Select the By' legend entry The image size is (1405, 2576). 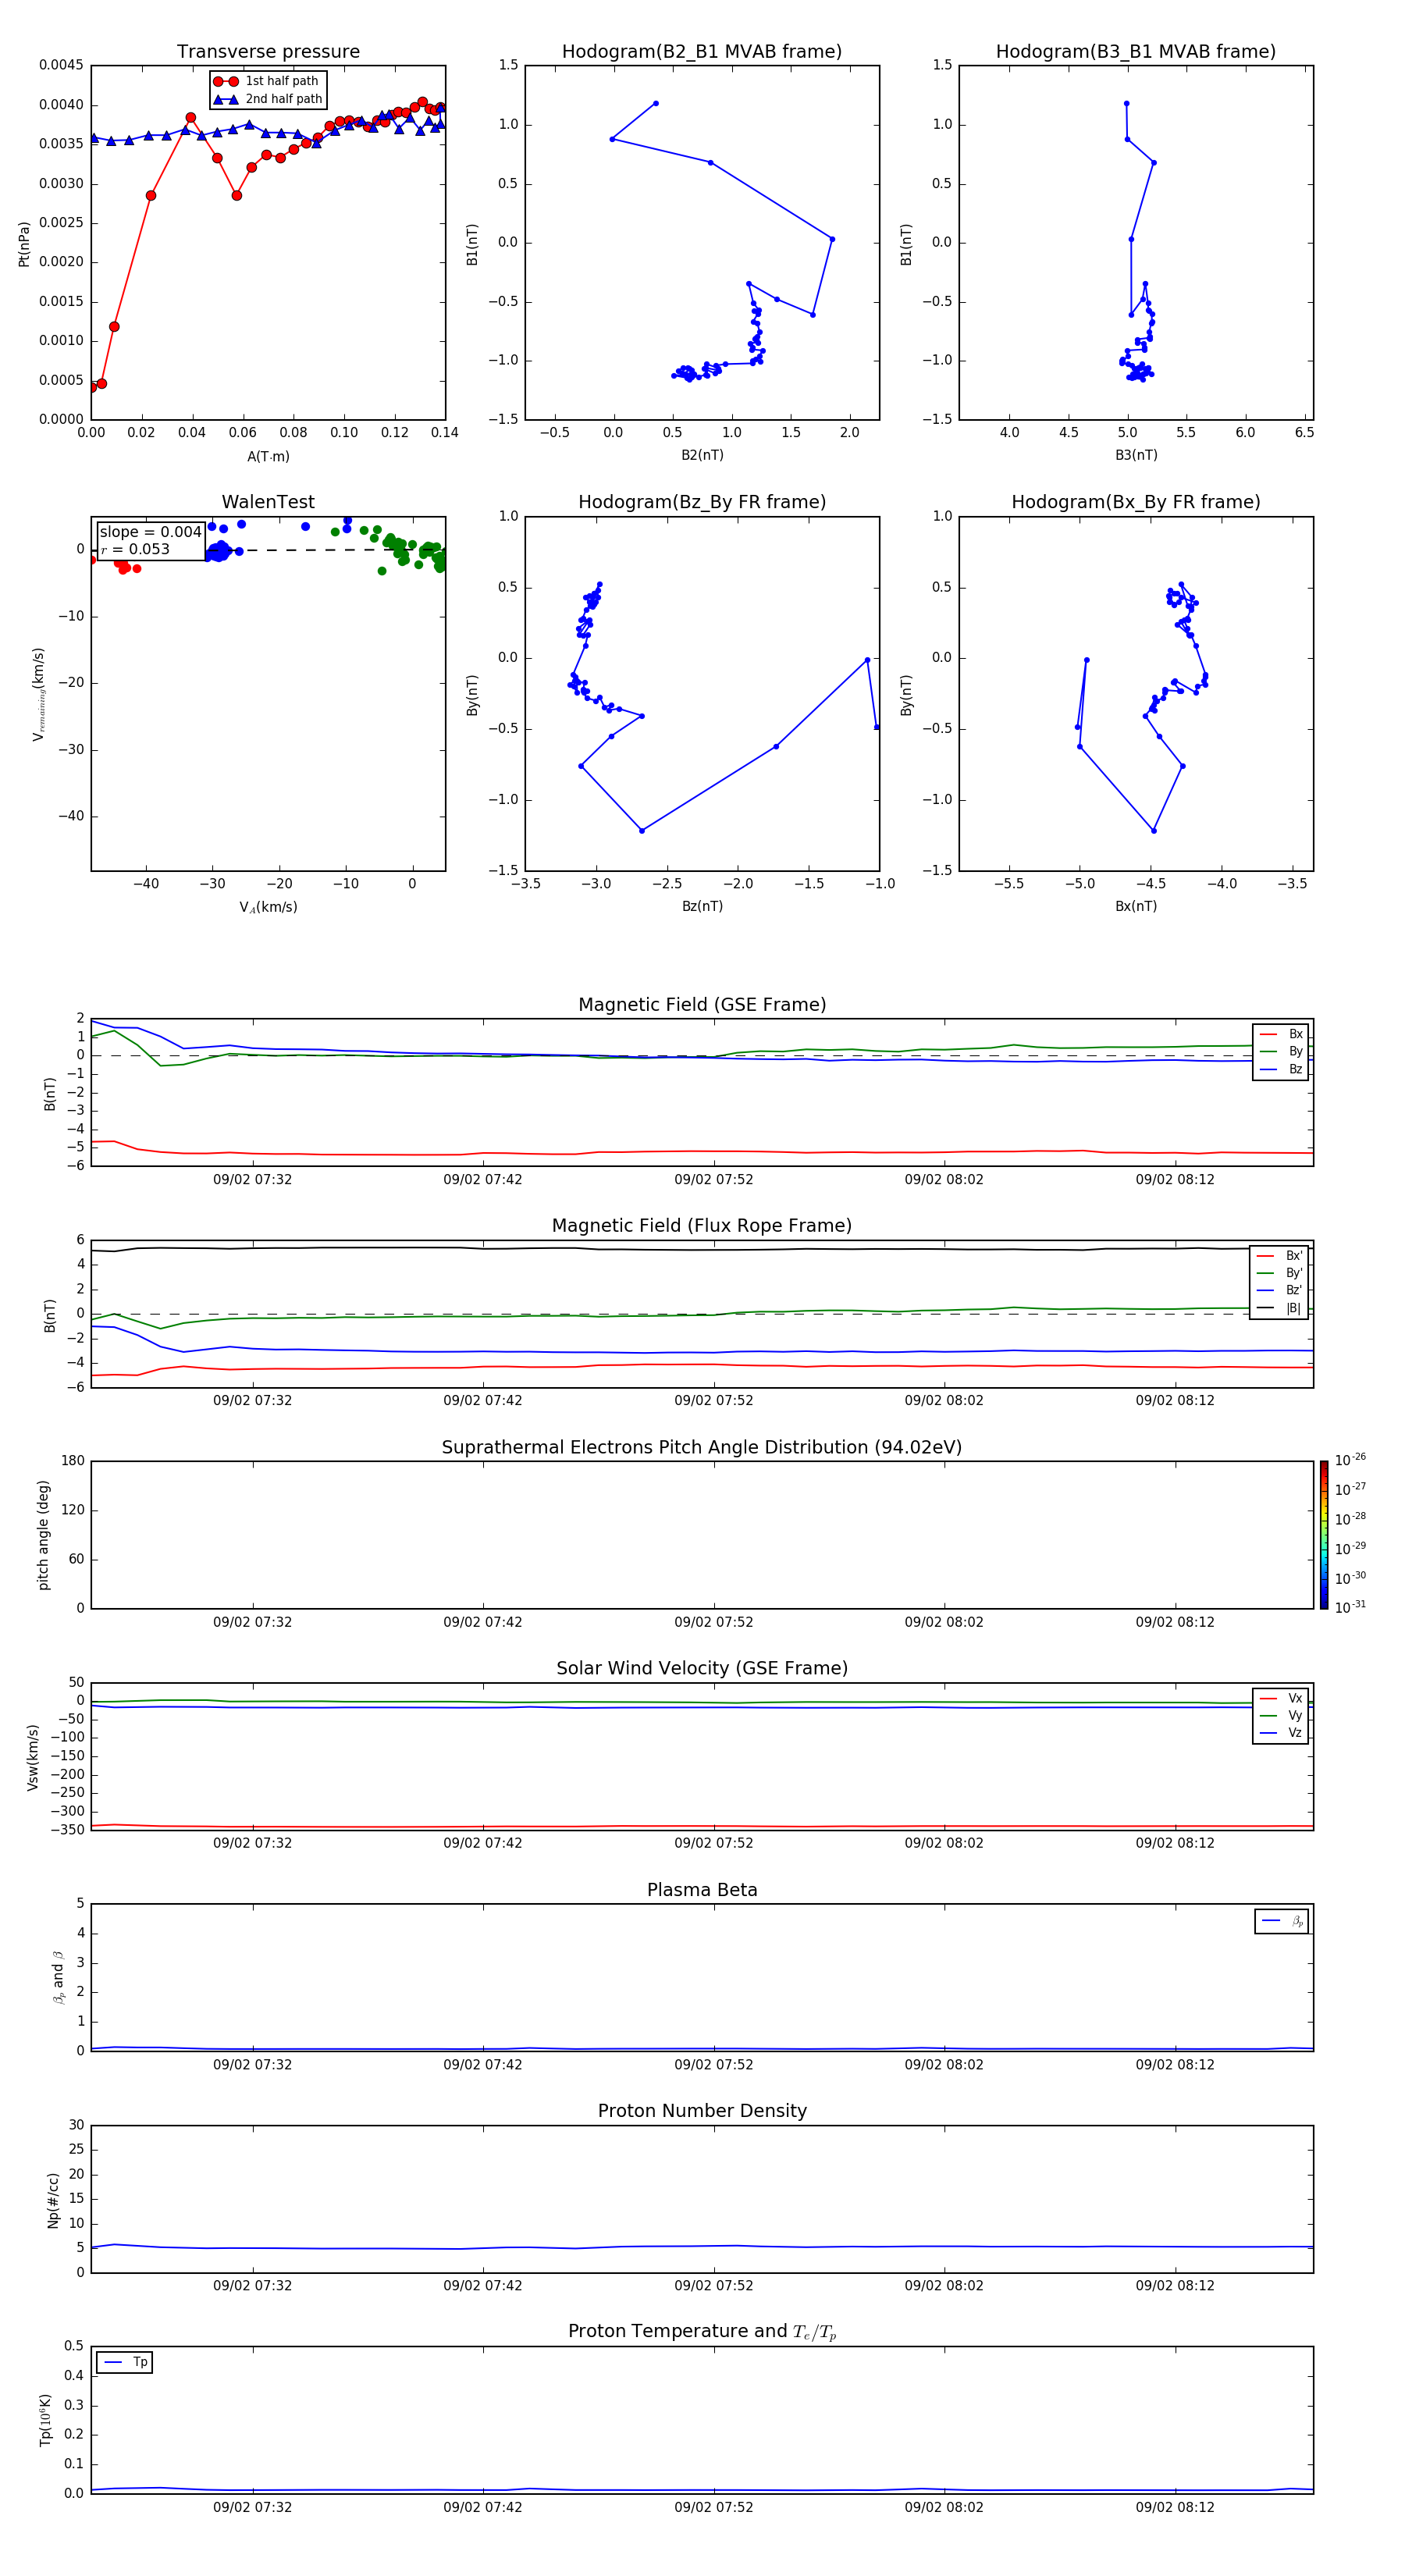(x=1280, y=1273)
